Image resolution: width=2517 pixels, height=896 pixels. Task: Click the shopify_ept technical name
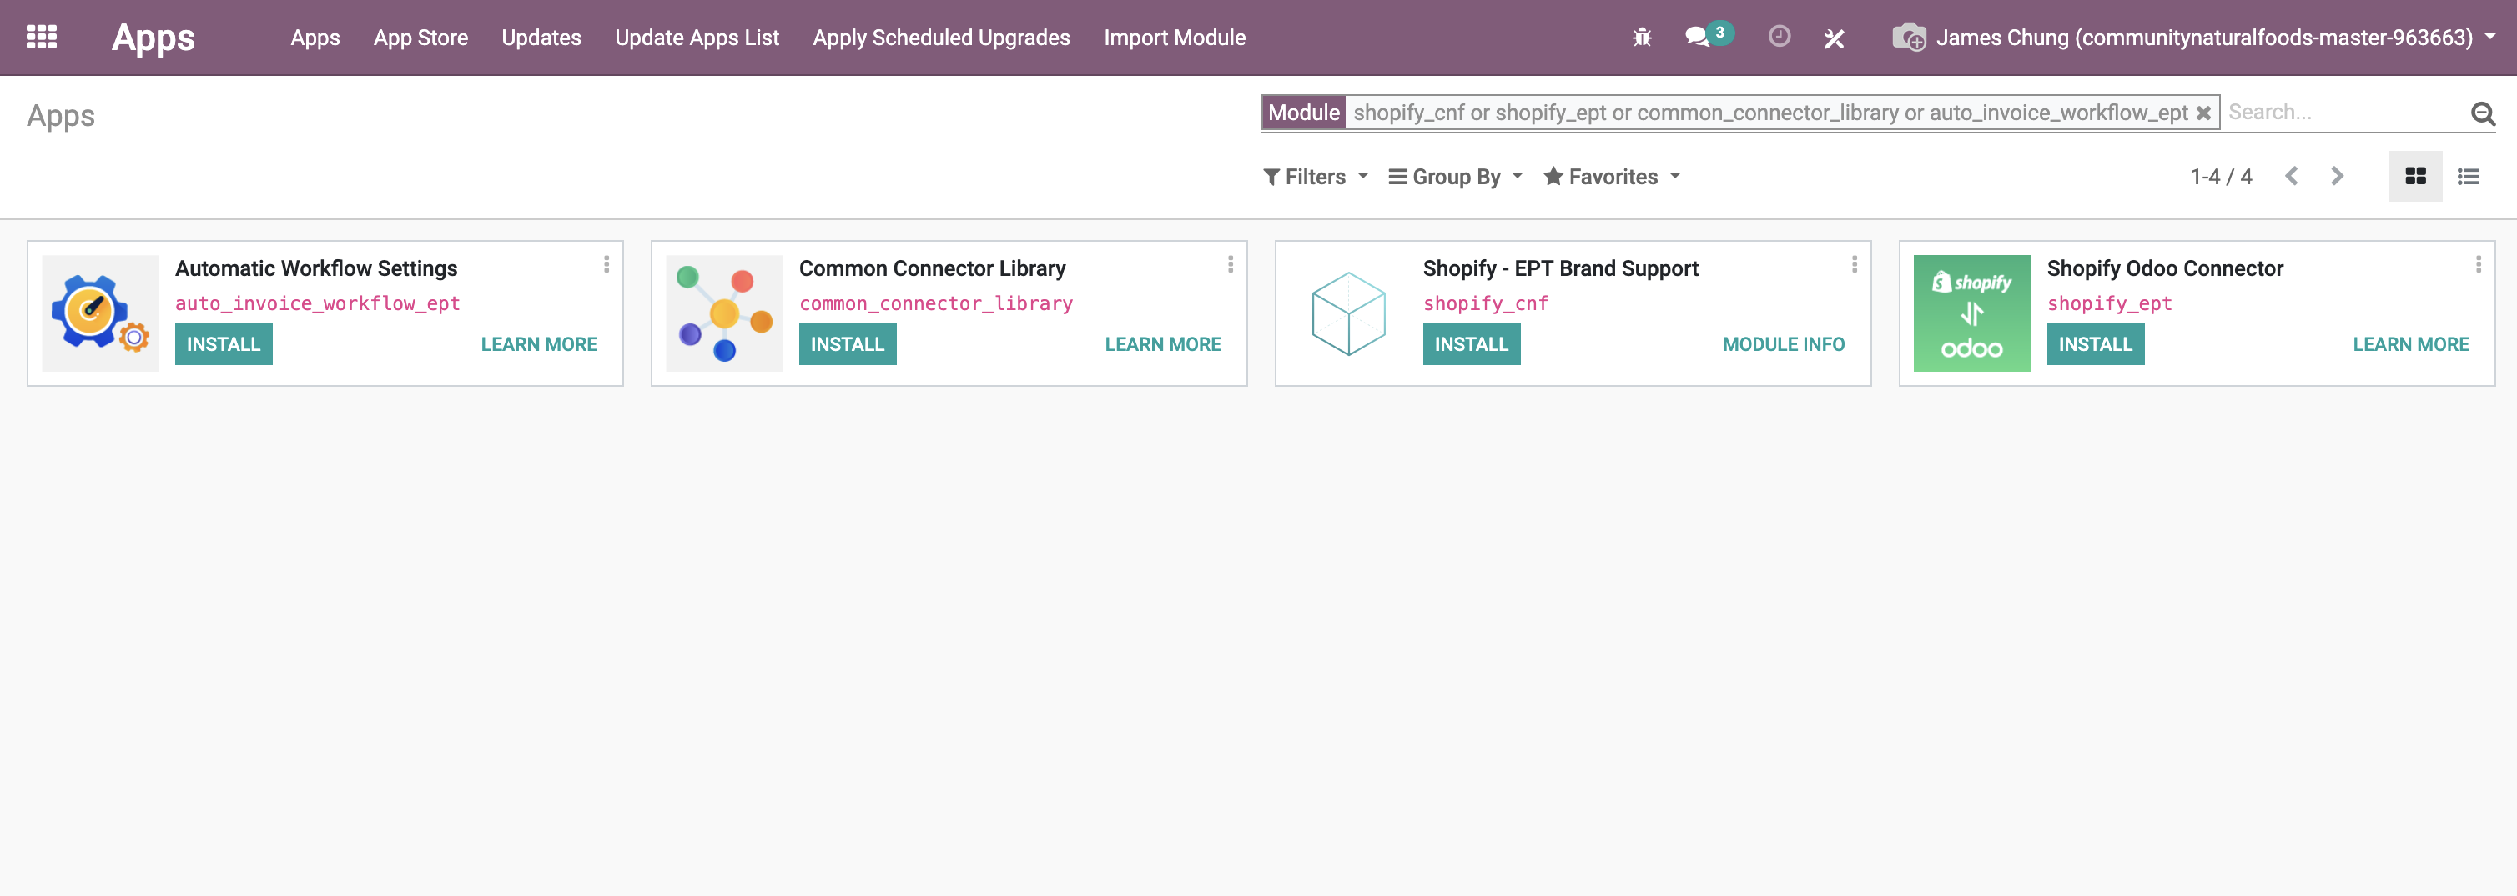tap(2110, 303)
